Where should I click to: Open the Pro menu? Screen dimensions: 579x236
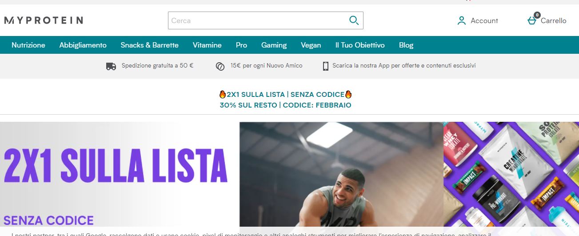242,45
